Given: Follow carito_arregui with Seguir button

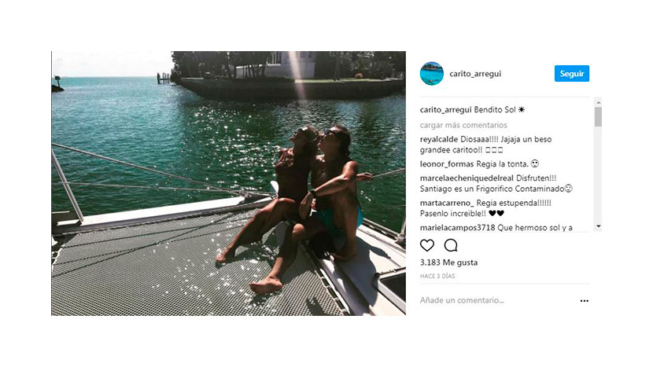Looking at the screenshot, I should tap(572, 74).
